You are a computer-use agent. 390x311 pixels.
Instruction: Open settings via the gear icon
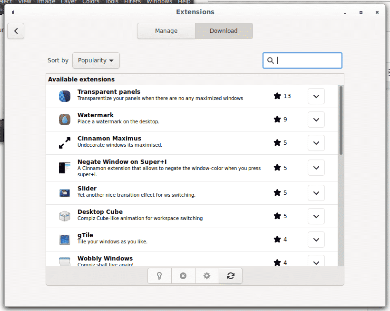(x=207, y=276)
